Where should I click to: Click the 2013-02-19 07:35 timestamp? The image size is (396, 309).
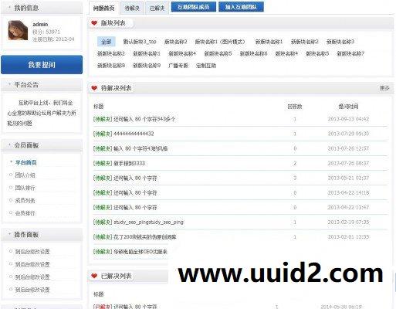(348, 222)
